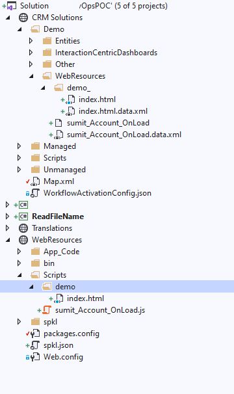
Task: Select the CRM Solutions project label
Action: [x=57, y=18]
